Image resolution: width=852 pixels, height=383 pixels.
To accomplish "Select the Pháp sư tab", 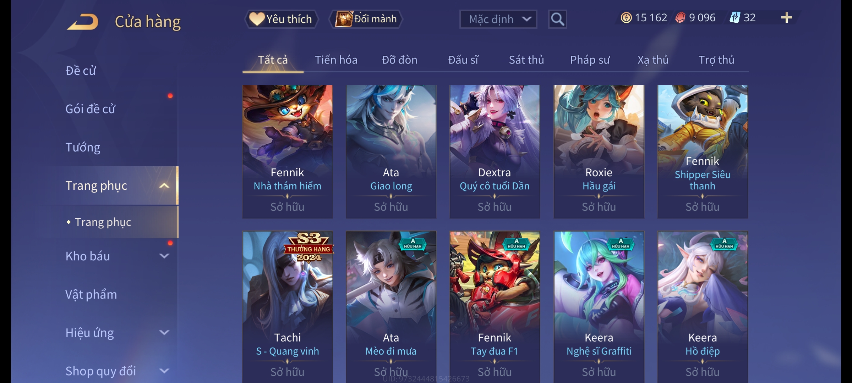I will [590, 60].
